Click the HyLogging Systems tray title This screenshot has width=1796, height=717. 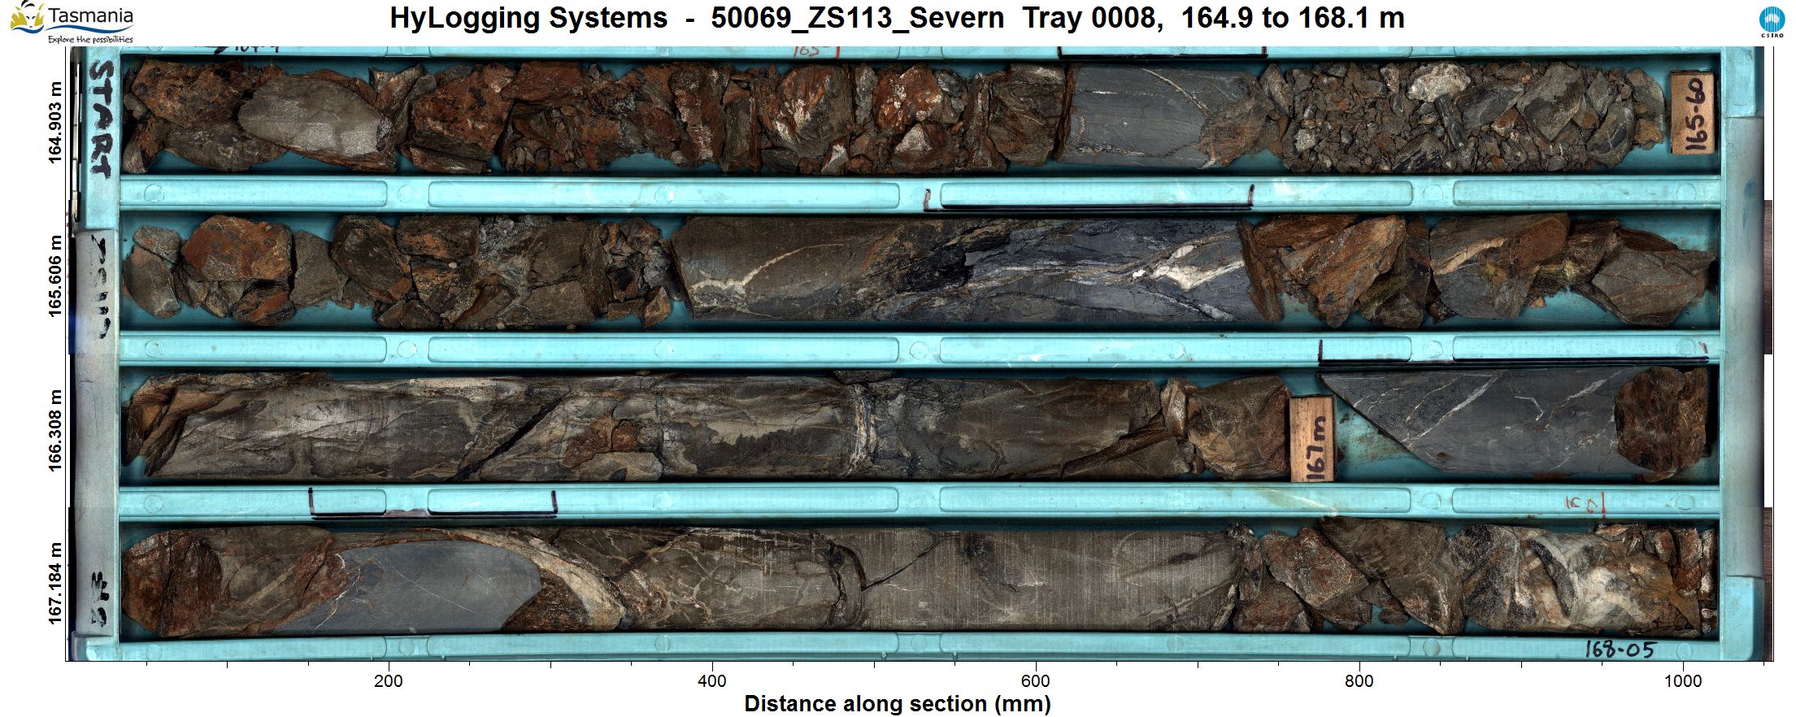tap(897, 18)
